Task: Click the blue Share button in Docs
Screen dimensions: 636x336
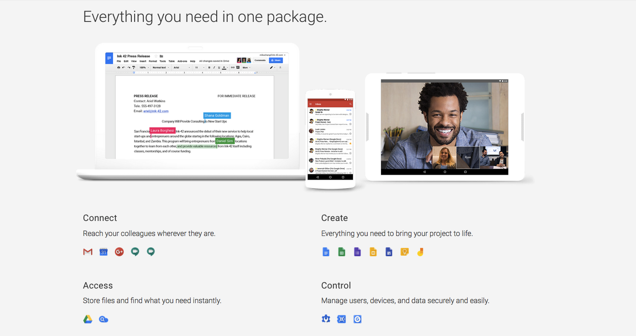Action: 276,60
